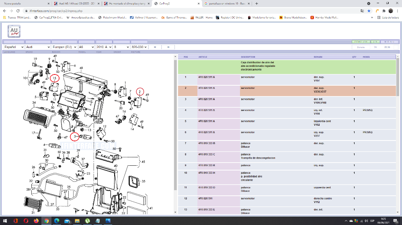
Task: Open the Hornby Model Rail bookmark
Action: (x=324, y=18)
